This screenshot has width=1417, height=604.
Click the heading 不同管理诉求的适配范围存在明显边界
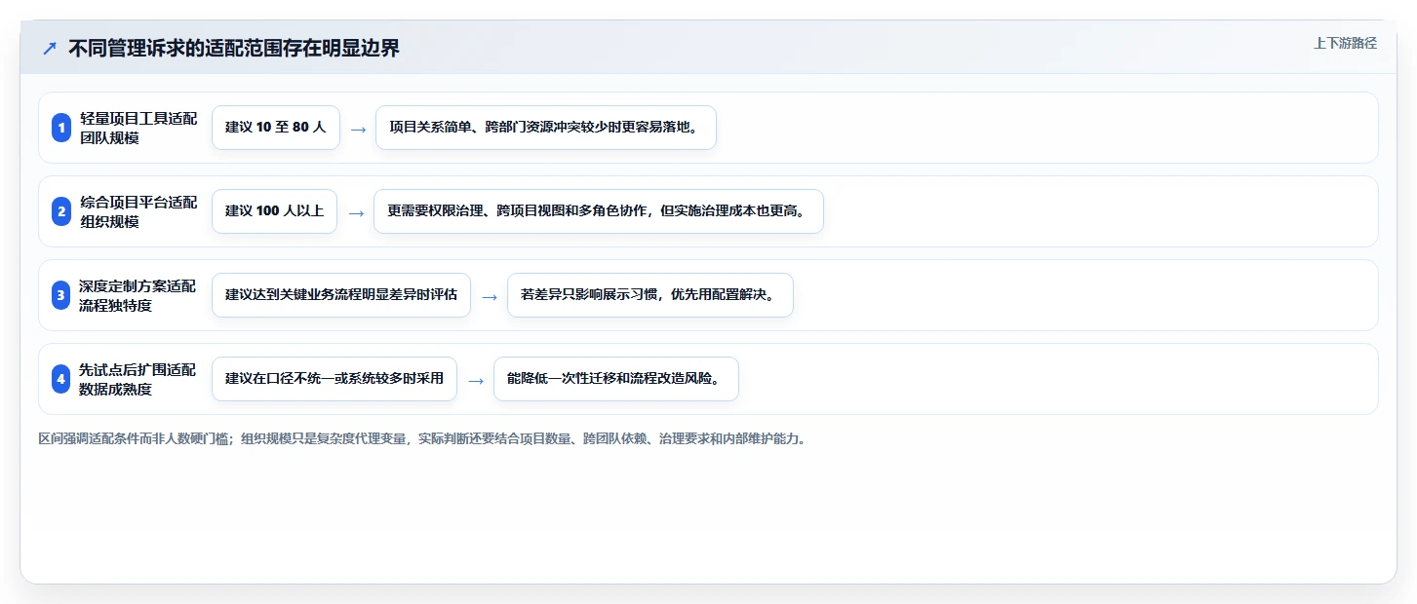pyautogui.click(x=234, y=49)
